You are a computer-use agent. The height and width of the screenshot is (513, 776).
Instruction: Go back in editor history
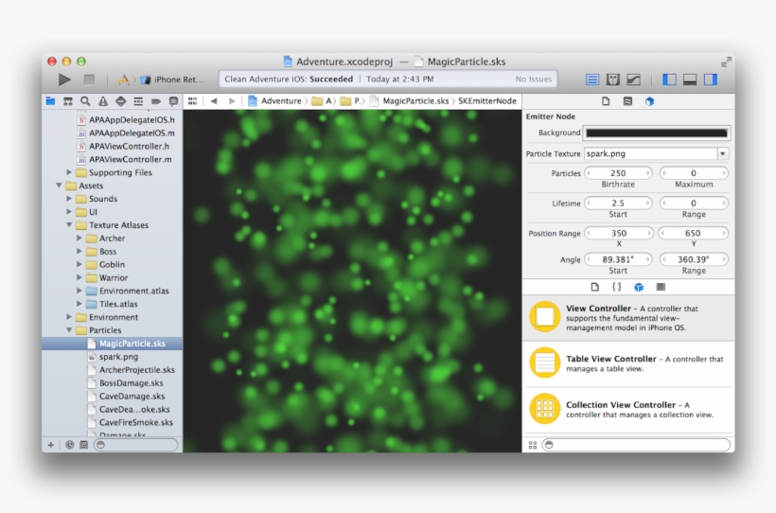coord(214,101)
